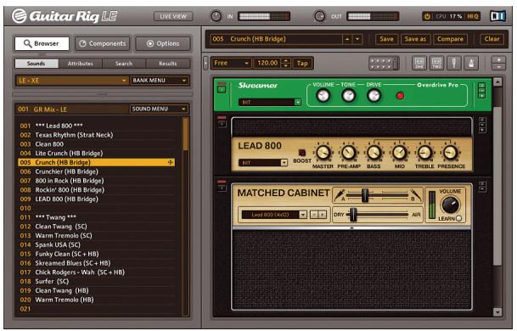Click the Lead 800 minimize icon at right edge
517x331 pixels.
pos(481,125)
